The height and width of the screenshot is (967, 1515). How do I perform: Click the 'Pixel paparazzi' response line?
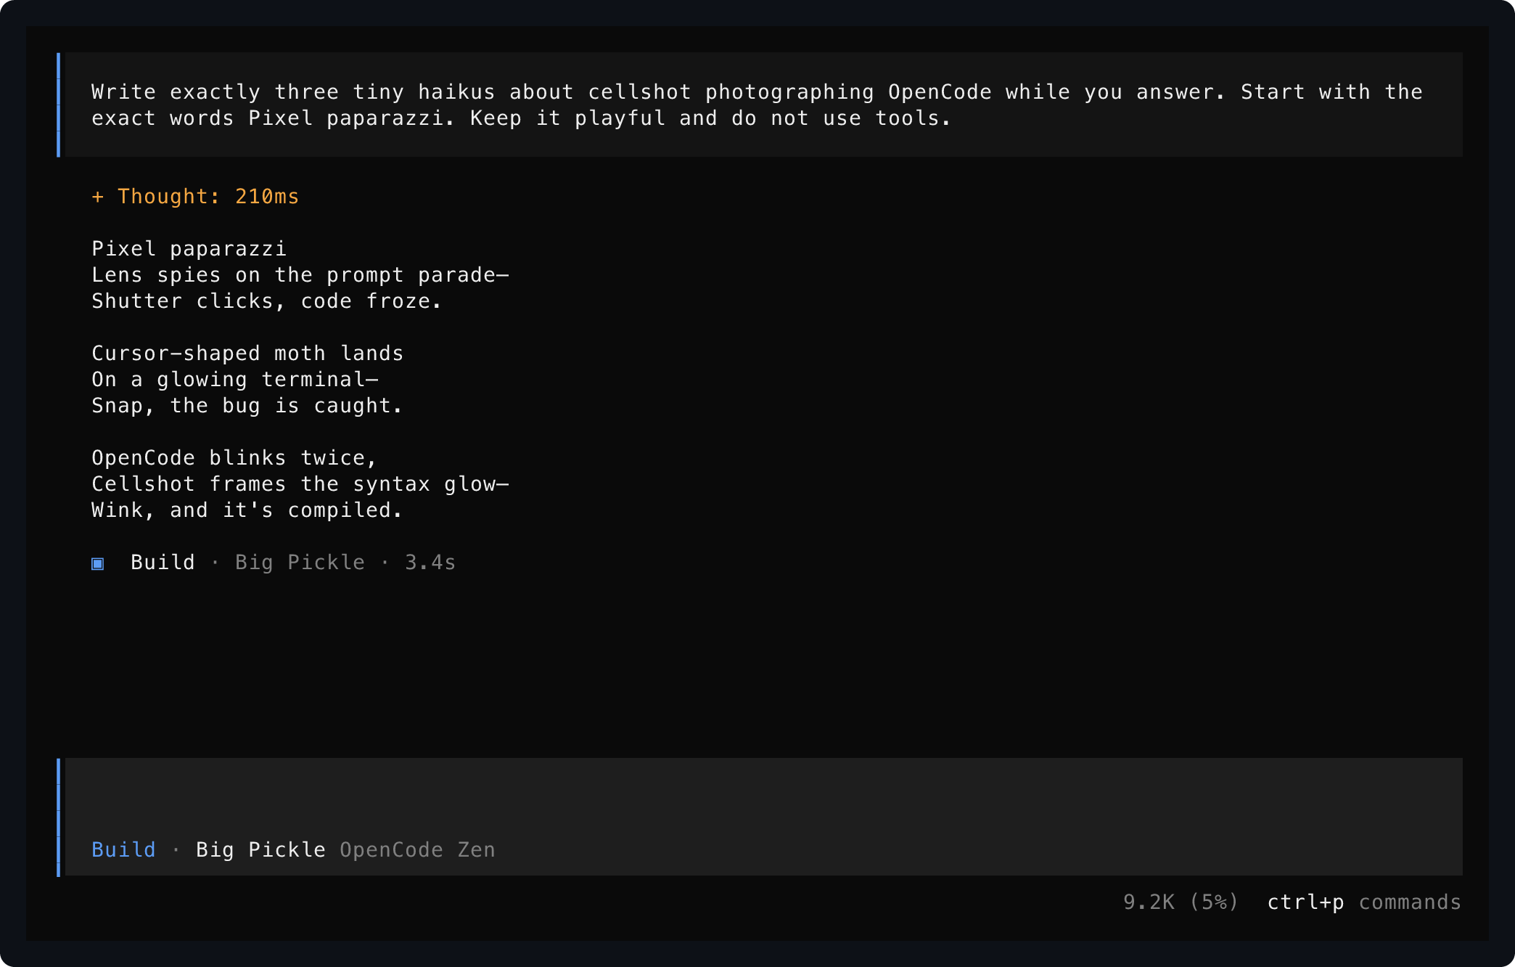click(189, 249)
